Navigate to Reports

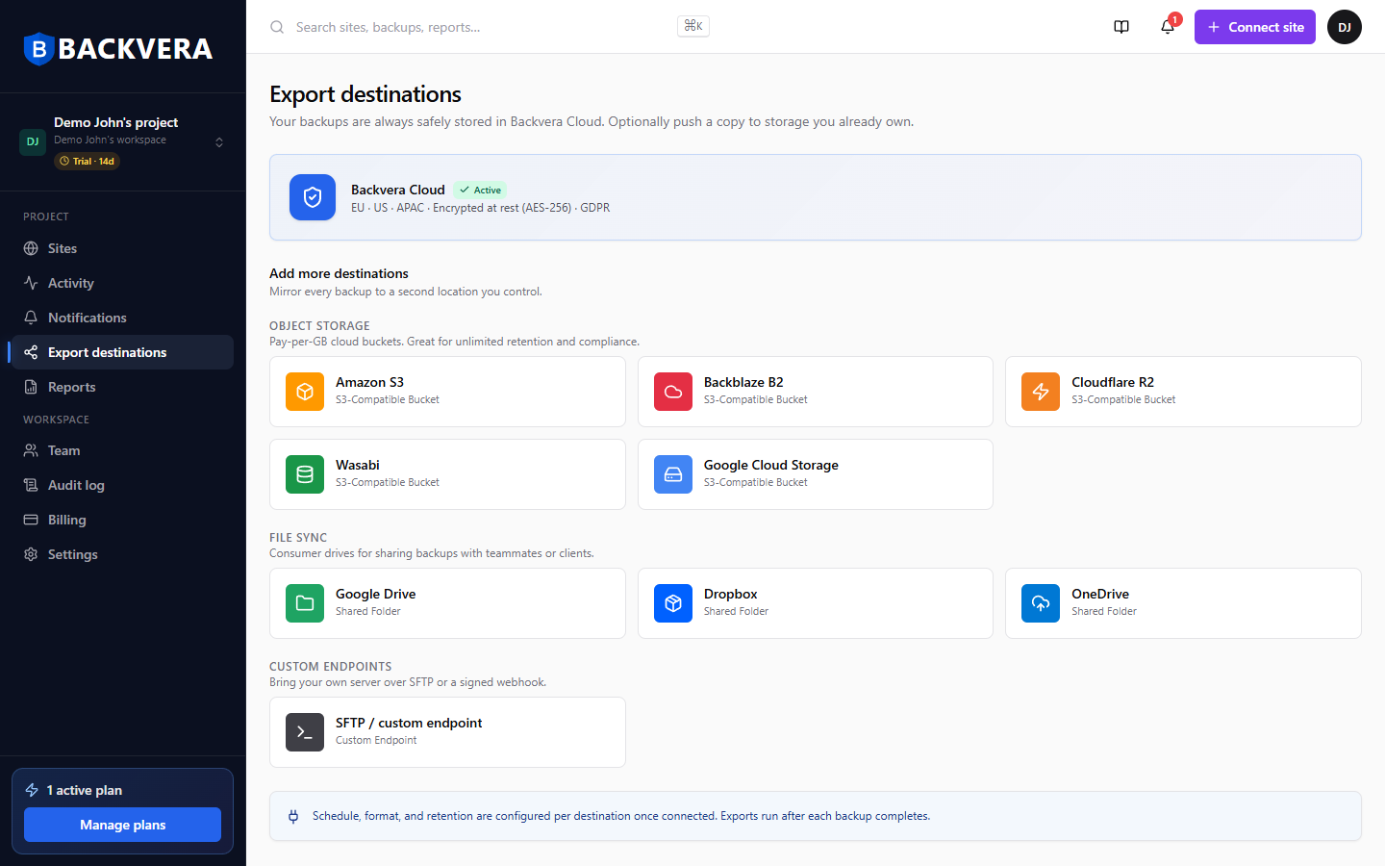click(x=123, y=387)
